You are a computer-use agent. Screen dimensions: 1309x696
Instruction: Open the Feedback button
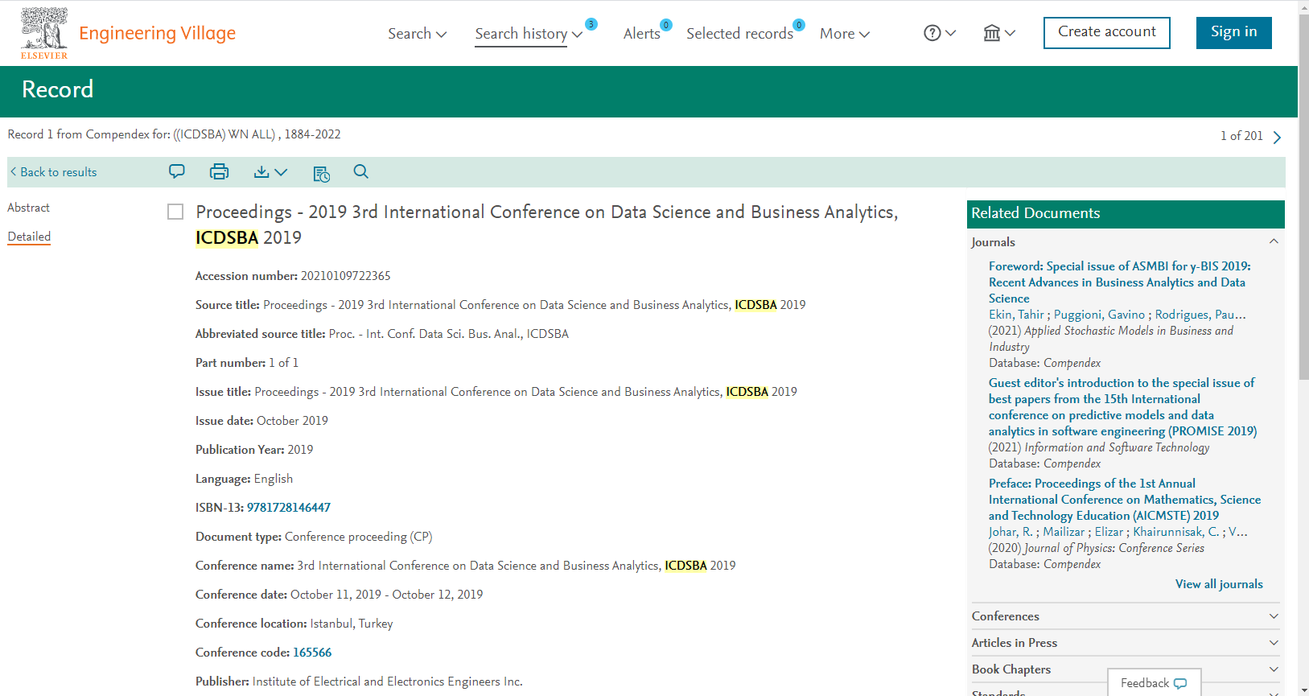[1155, 682]
